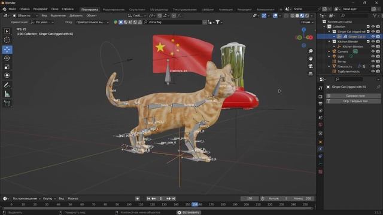Image resolution: width=383 pixels, height=215 pixels.
Task: Disable rendering for Плоскость camera icon
Action: pyautogui.click(x=378, y=66)
